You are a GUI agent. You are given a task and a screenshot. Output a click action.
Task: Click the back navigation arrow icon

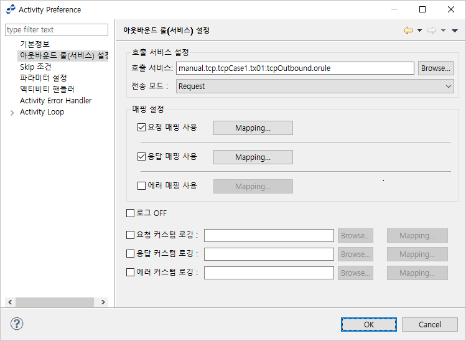pos(408,30)
